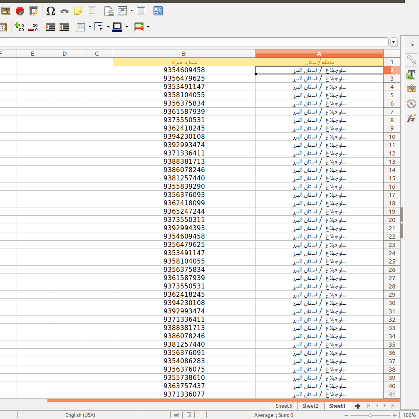This screenshot has height=419, width=419.
Task: Click the horizontal orange scrollbar
Action: pyautogui.click(x=224, y=400)
